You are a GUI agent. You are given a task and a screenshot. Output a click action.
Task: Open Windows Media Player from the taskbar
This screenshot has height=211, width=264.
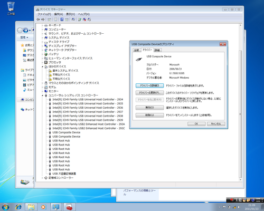click(x=43, y=207)
